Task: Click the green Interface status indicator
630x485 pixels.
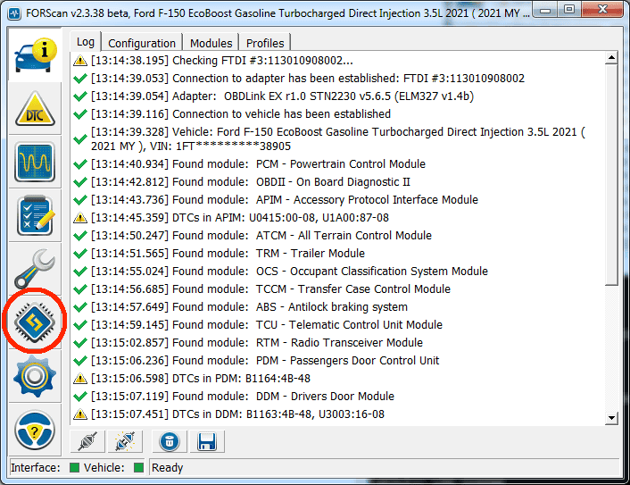Action: click(x=74, y=468)
